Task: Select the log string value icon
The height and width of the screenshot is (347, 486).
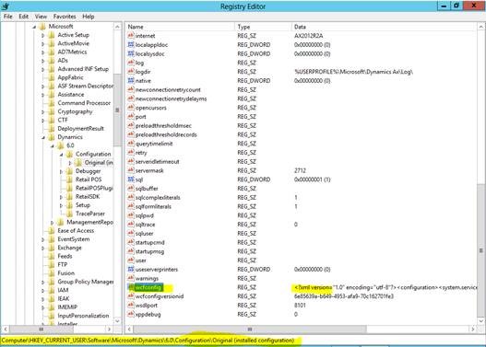Action: pyautogui.click(x=131, y=63)
